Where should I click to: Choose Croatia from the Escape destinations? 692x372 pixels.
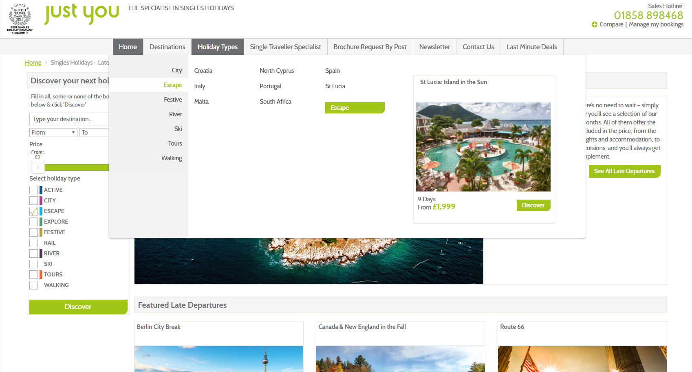pyautogui.click(x=203, y=71)
